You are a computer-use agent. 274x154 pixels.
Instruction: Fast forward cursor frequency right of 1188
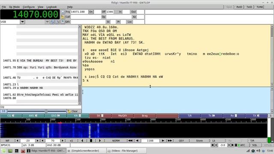click(x=170, y=141)
